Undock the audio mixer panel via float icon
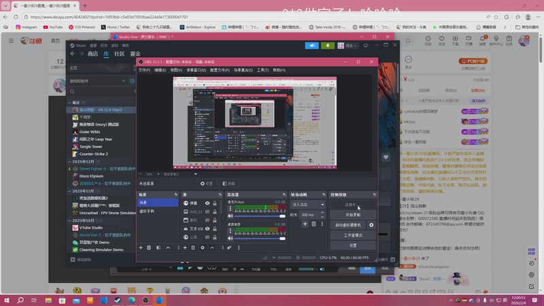The image size is (544, 306). point(284,194)
